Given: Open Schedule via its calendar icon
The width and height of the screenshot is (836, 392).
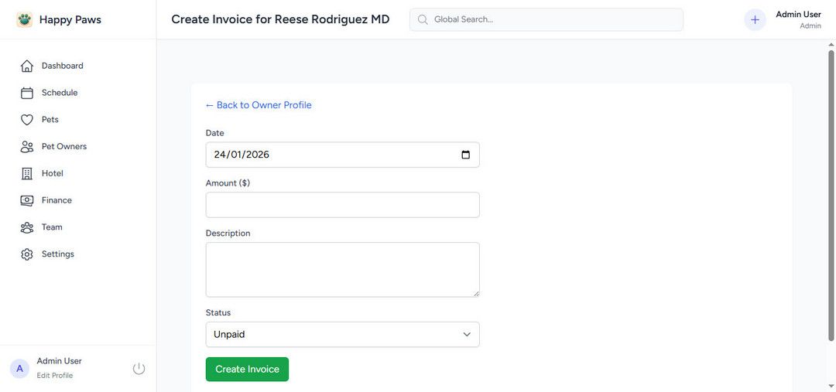Looking at the screenshot, I should pyautogui.click(x=27, y=93).
